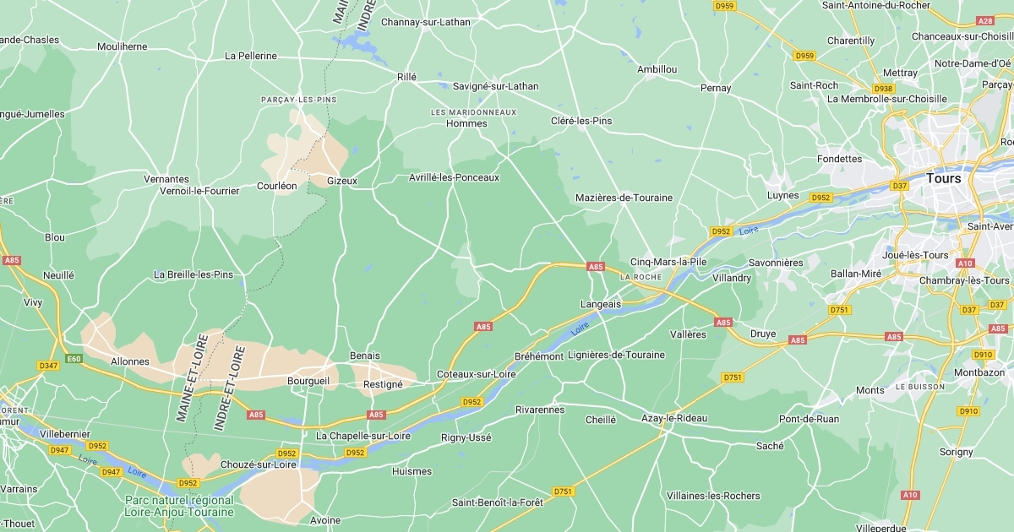Click the D910 road shield near Montbazon
Viewport: 1014px width, 532px height.
[x=983, y=355]
